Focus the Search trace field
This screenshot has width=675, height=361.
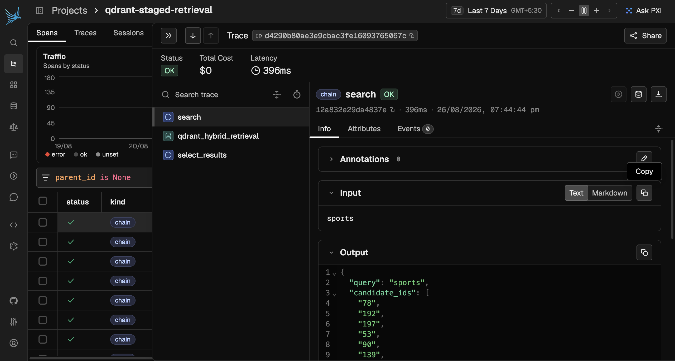point(213,95)
